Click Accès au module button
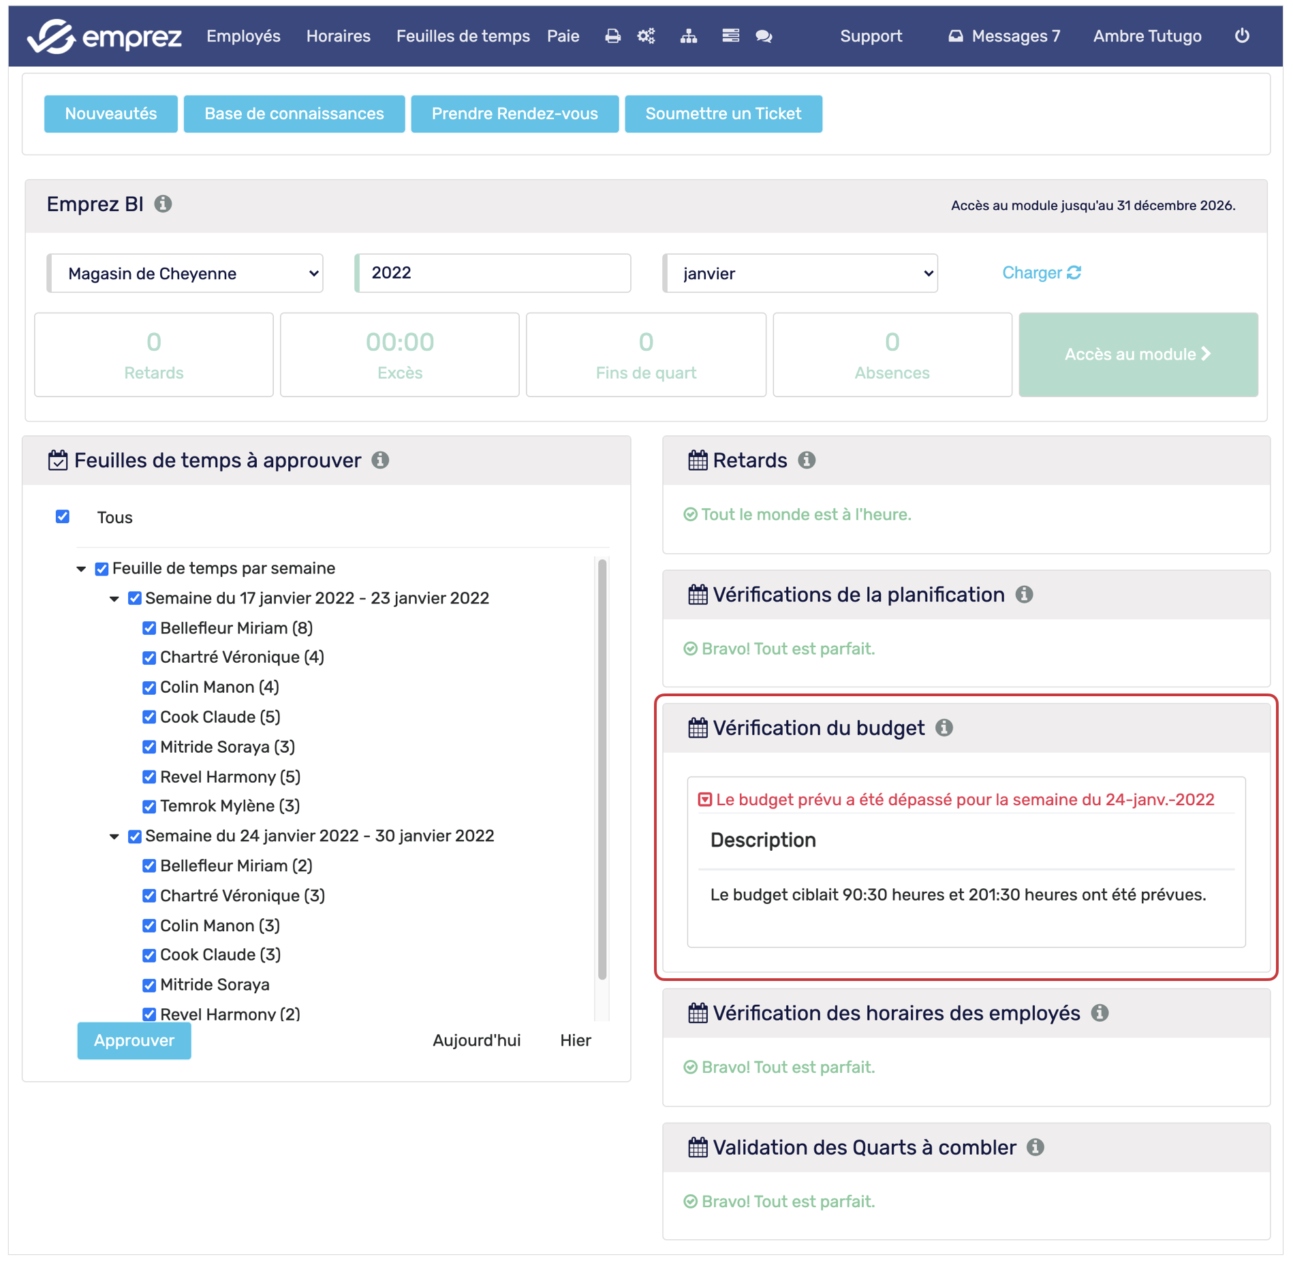The width and height of the screenshot is (1293, 1263). 1138,354
